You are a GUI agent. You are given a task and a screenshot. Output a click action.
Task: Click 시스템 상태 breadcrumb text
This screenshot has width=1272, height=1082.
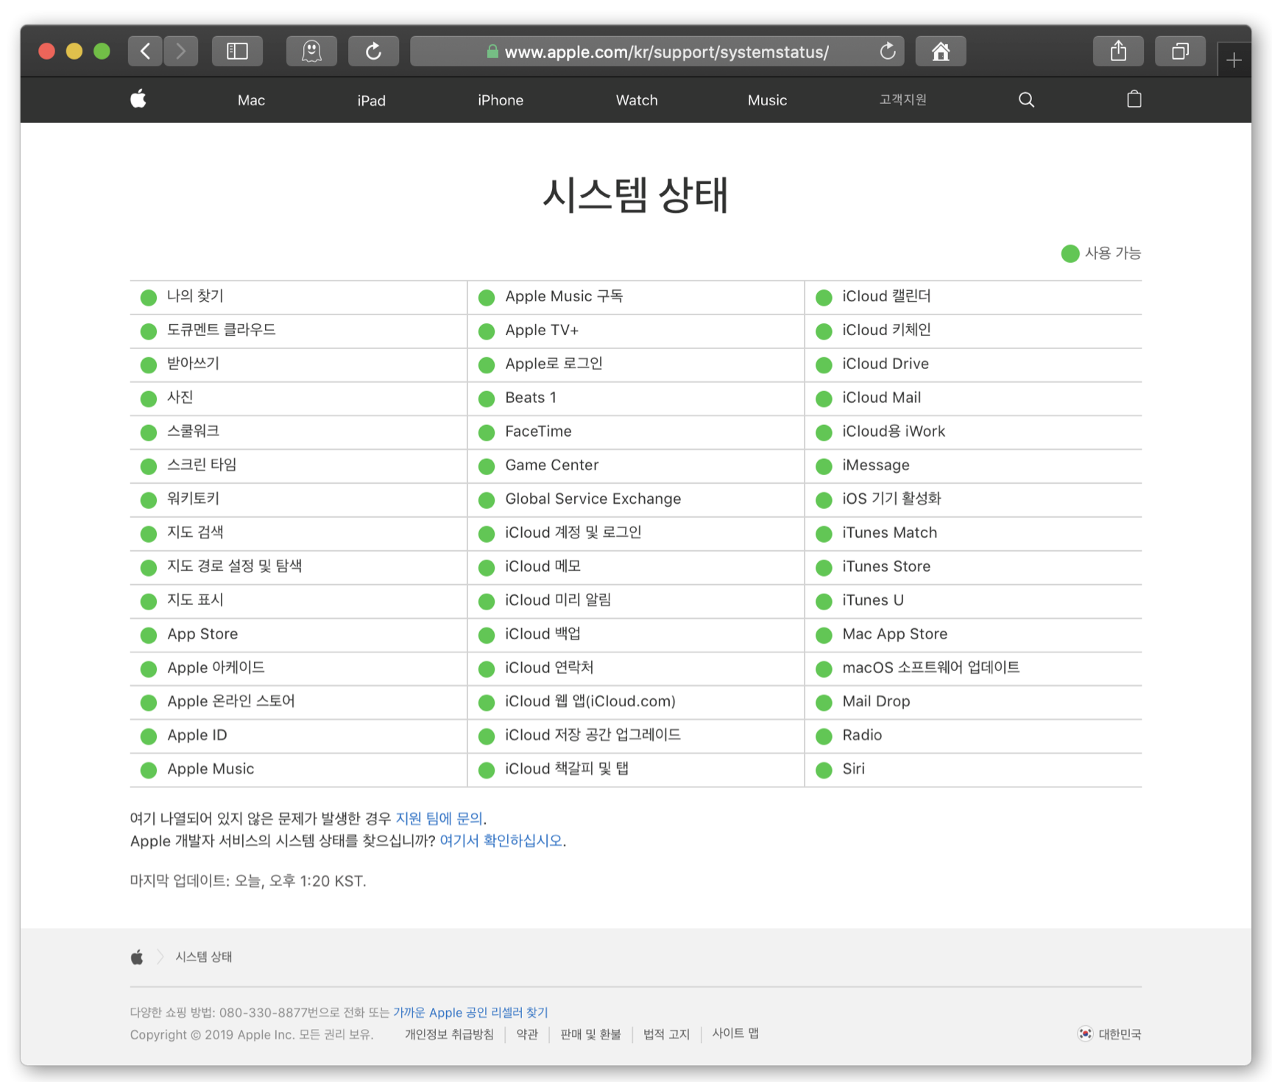[x=203, y=957]
